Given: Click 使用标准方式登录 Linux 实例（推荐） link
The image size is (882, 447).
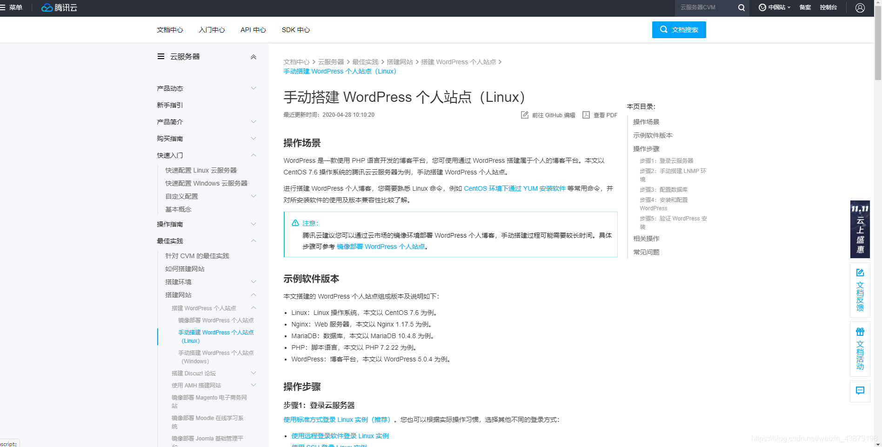Looking at the screenshot, I should click(x=338, y=420).
